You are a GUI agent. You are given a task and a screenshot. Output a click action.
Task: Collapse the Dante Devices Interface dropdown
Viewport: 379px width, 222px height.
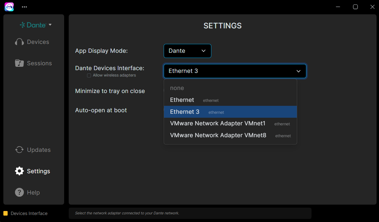point(235,71)
